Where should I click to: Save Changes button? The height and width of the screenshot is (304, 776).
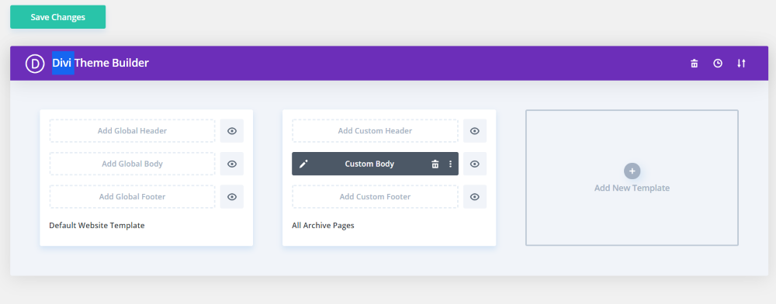[58, 17]
